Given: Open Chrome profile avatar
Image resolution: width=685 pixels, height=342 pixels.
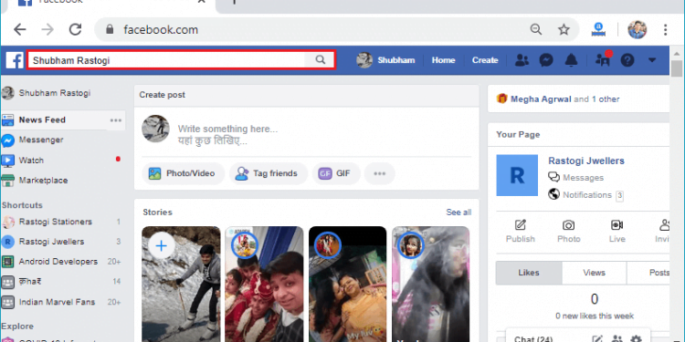Looking at the screenshot, I should click(638, 30).
